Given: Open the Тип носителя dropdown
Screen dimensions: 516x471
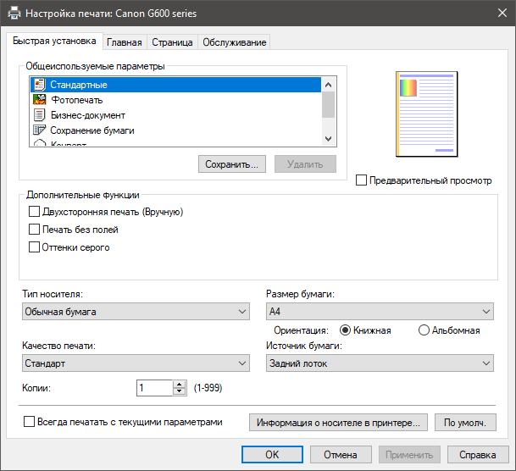Looking at the screenshot, I should 136,312.
